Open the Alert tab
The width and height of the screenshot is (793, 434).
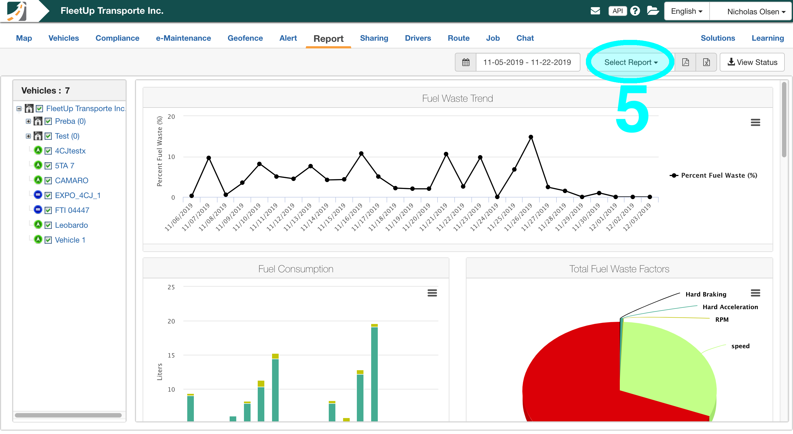tap(288, 38)
